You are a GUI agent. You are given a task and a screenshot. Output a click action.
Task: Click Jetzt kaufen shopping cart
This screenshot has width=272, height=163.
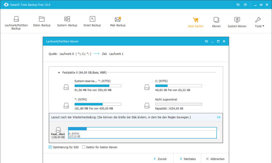196,22
